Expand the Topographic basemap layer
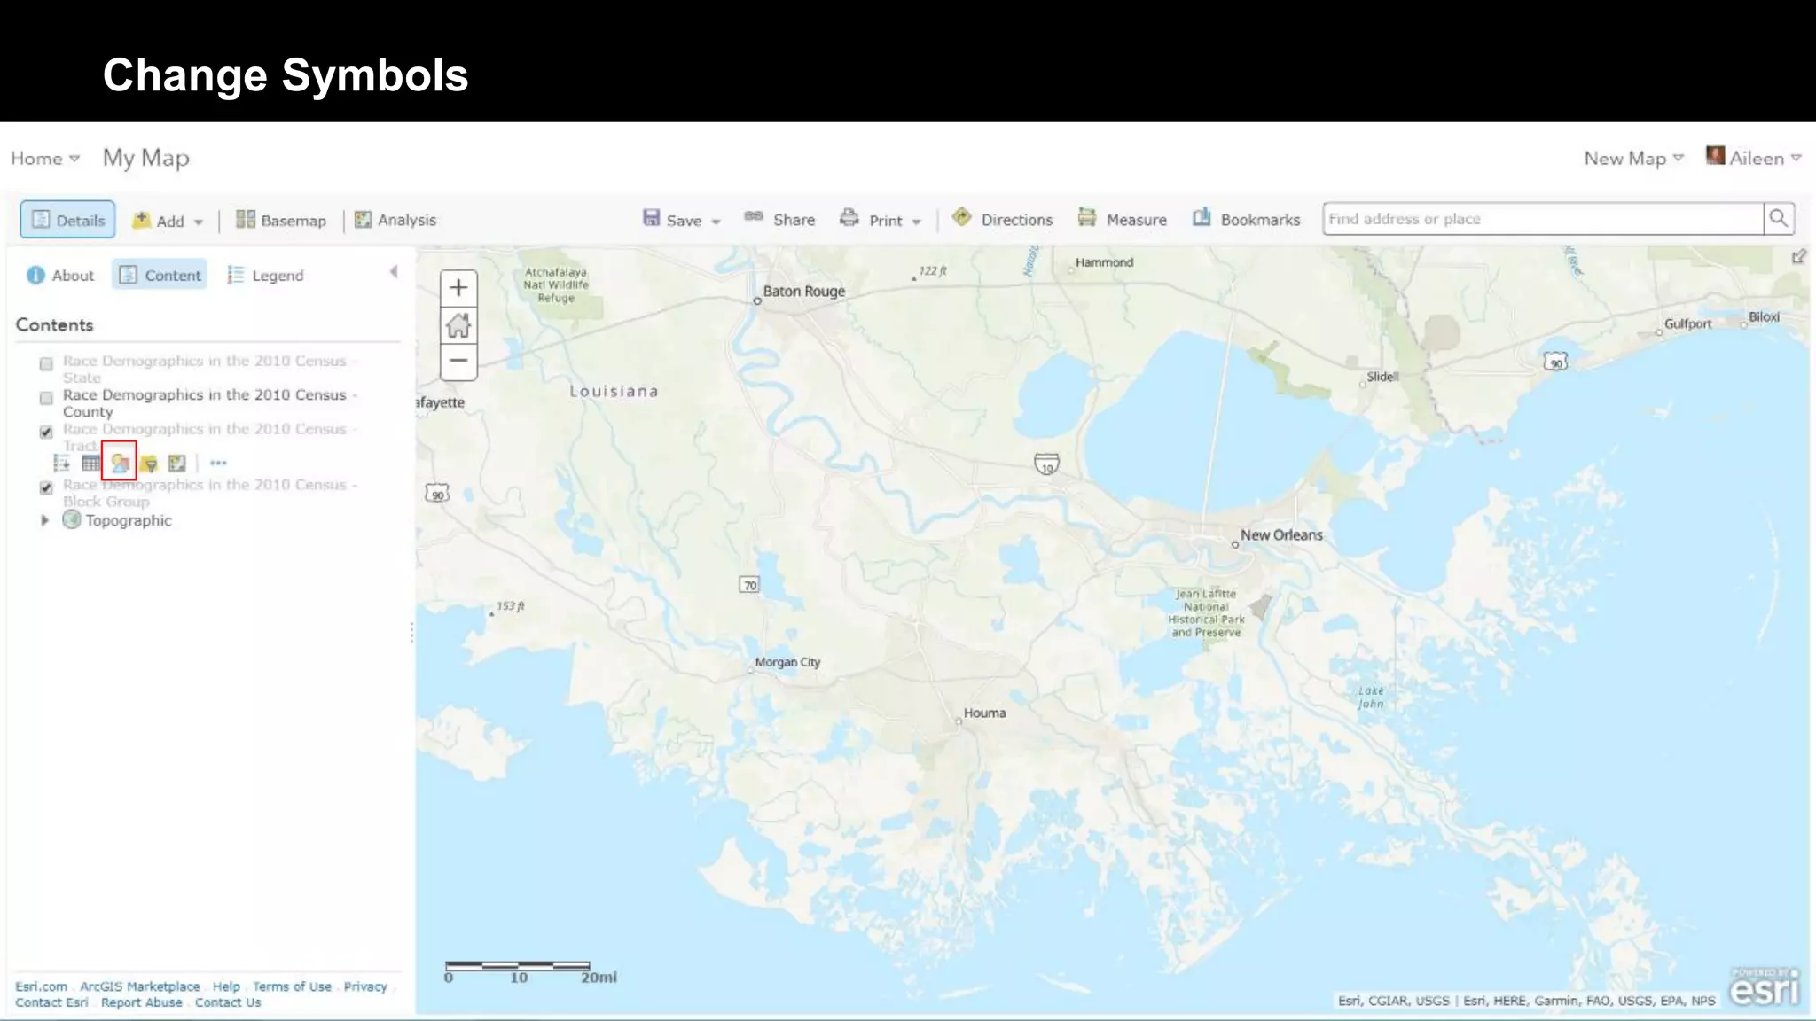 44,520
